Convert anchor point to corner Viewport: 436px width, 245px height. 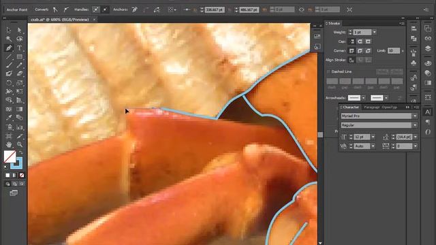pos(55,10)
